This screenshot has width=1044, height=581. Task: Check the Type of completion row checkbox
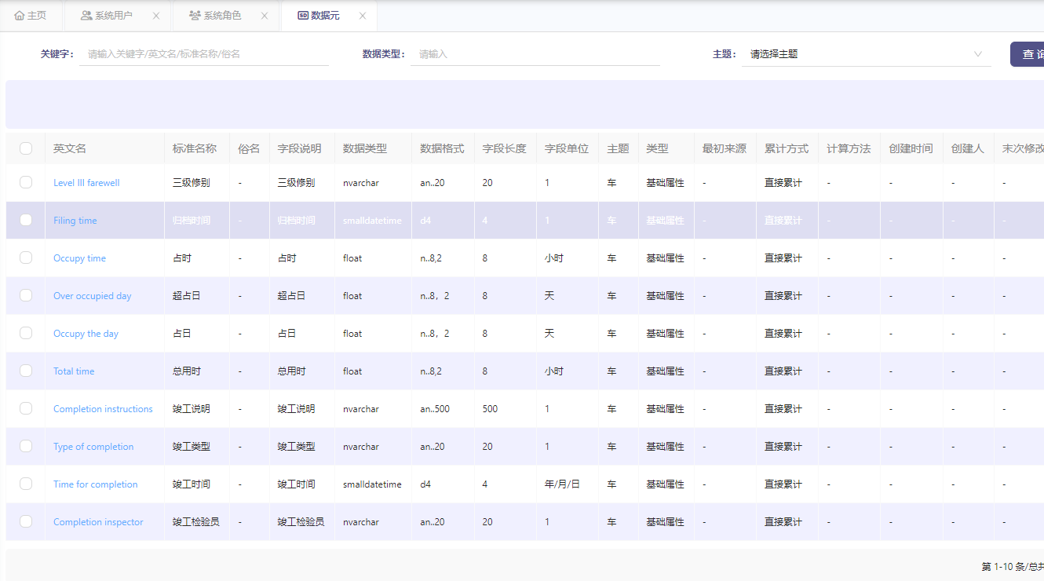click(26, 446)
